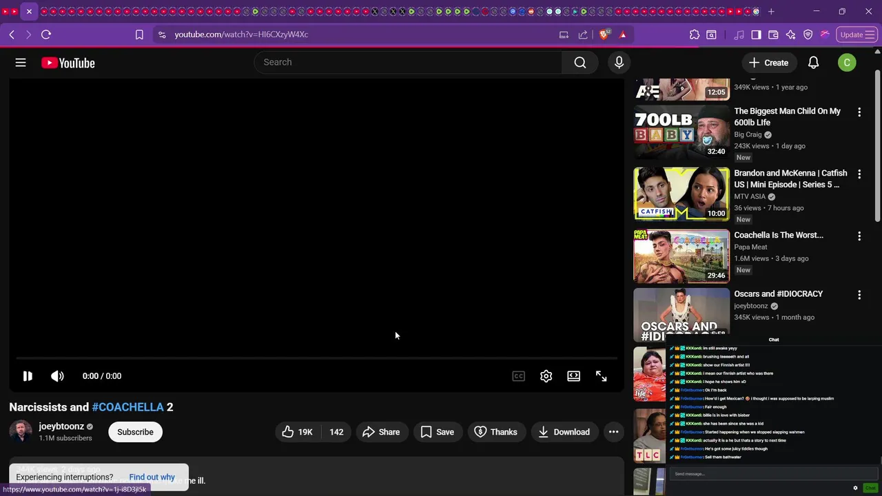Viewport: 882px width, 496px height.
Task: Click the share page icon in the address bar
Action: click(583, 34)
